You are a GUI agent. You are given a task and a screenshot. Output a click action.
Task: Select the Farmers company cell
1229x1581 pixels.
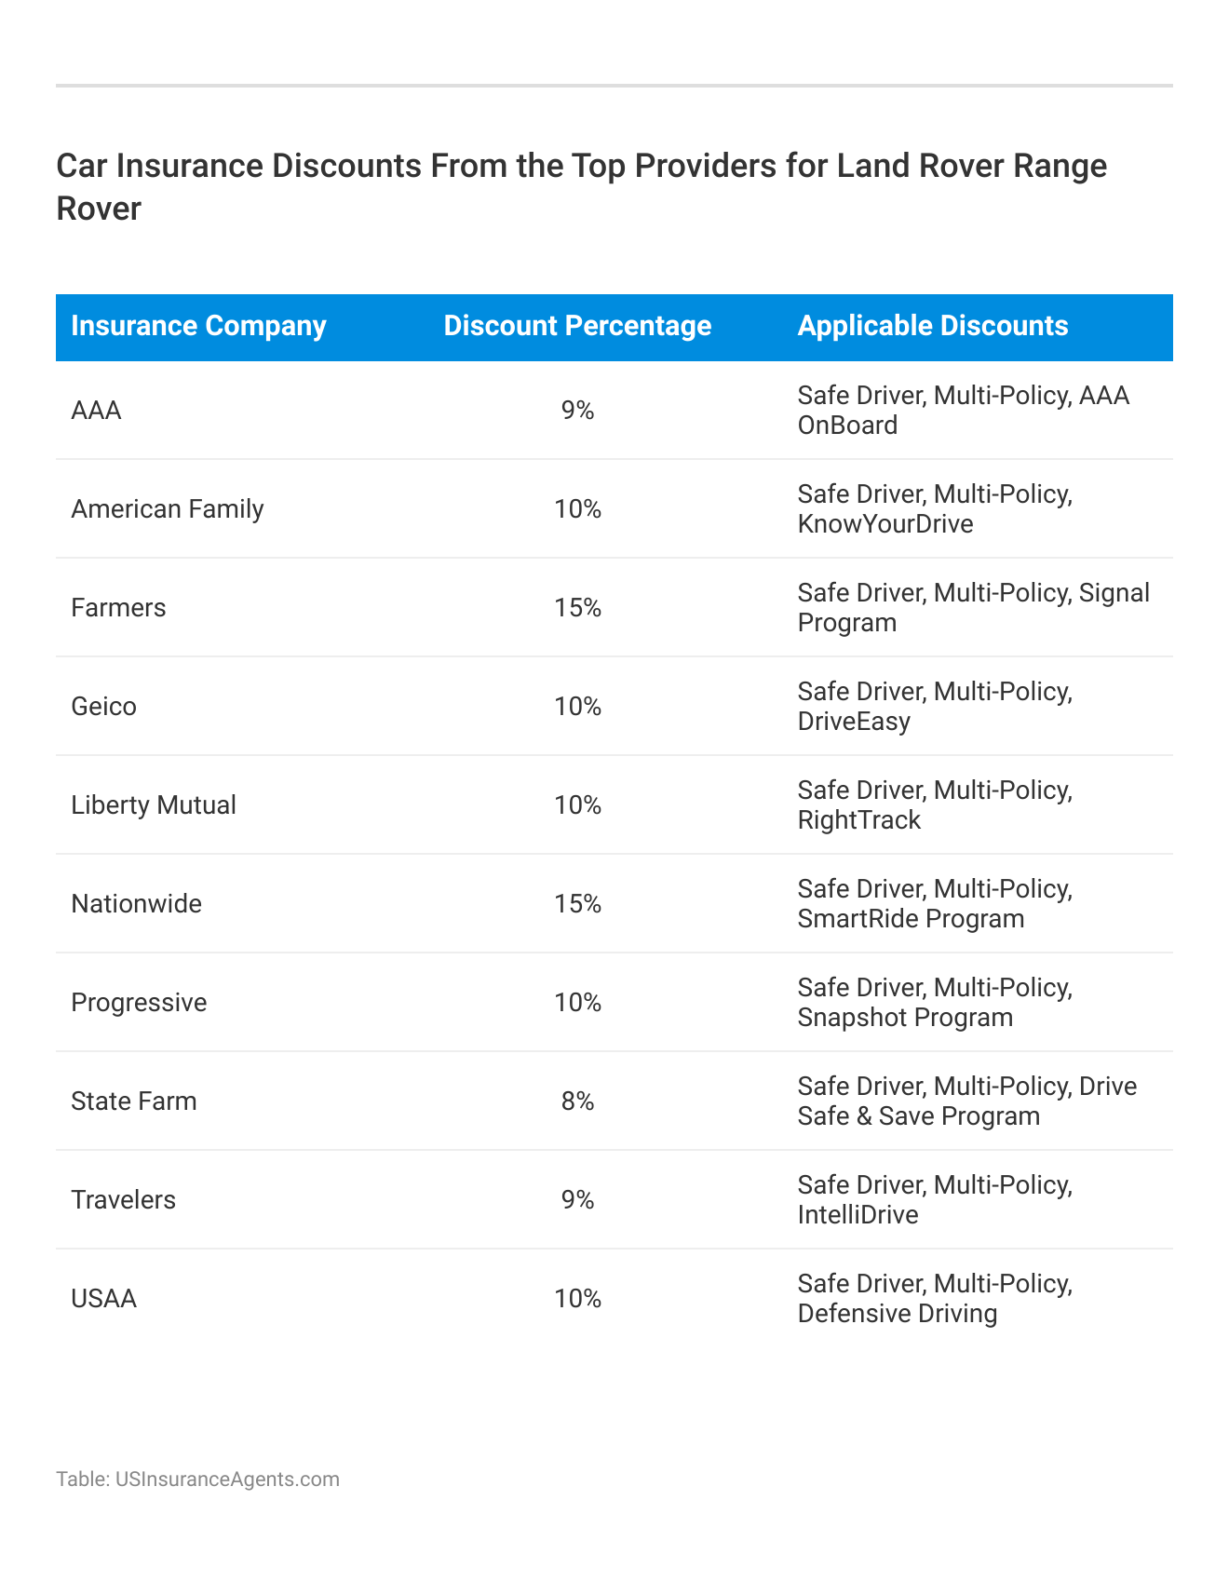tap(118, 608)
